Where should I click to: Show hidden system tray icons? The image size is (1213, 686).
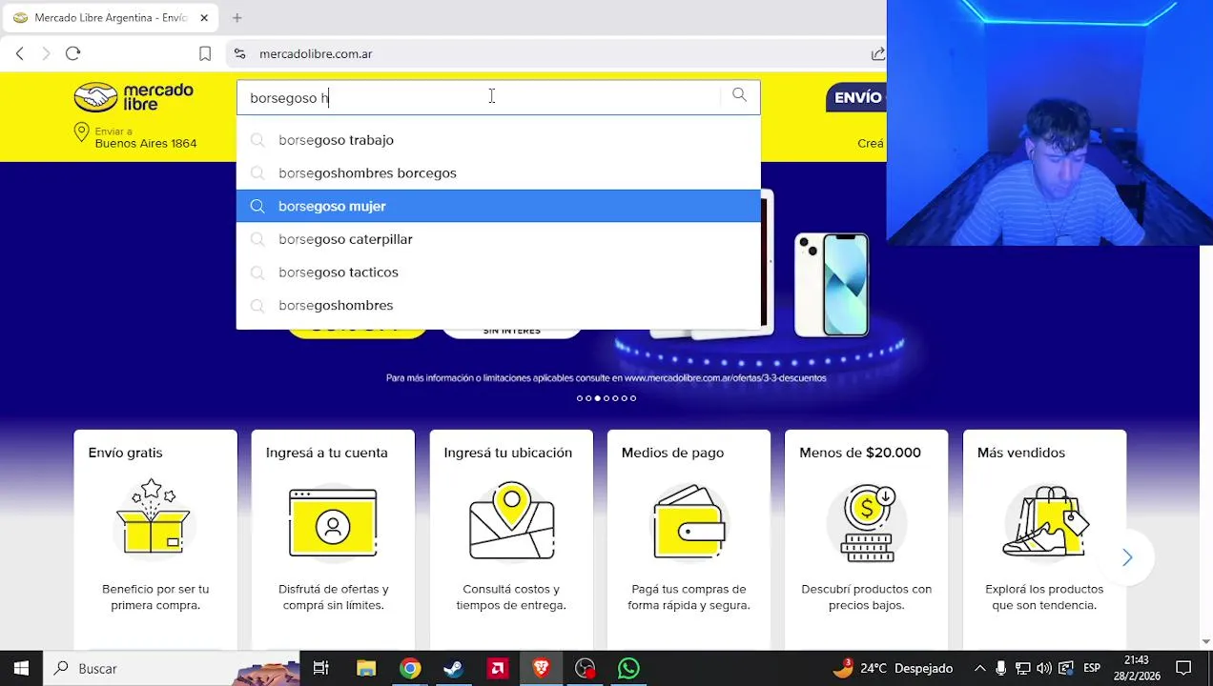(x=979, y=668)
